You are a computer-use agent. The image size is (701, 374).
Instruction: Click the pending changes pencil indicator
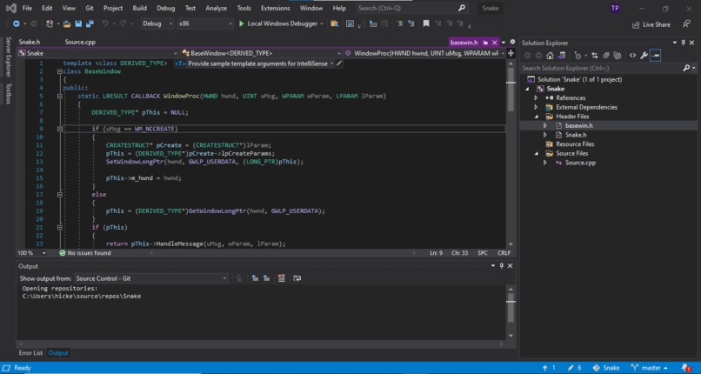click(x=575, y=368)
